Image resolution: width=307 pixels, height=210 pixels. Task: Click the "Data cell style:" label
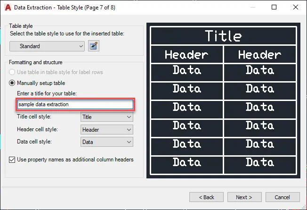[34, 142]
